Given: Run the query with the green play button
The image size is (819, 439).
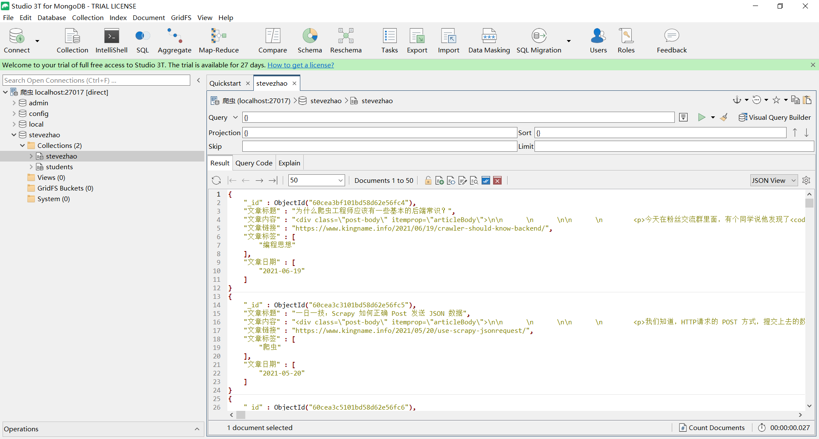Looking at the screenshot, I should pos(701,117).
